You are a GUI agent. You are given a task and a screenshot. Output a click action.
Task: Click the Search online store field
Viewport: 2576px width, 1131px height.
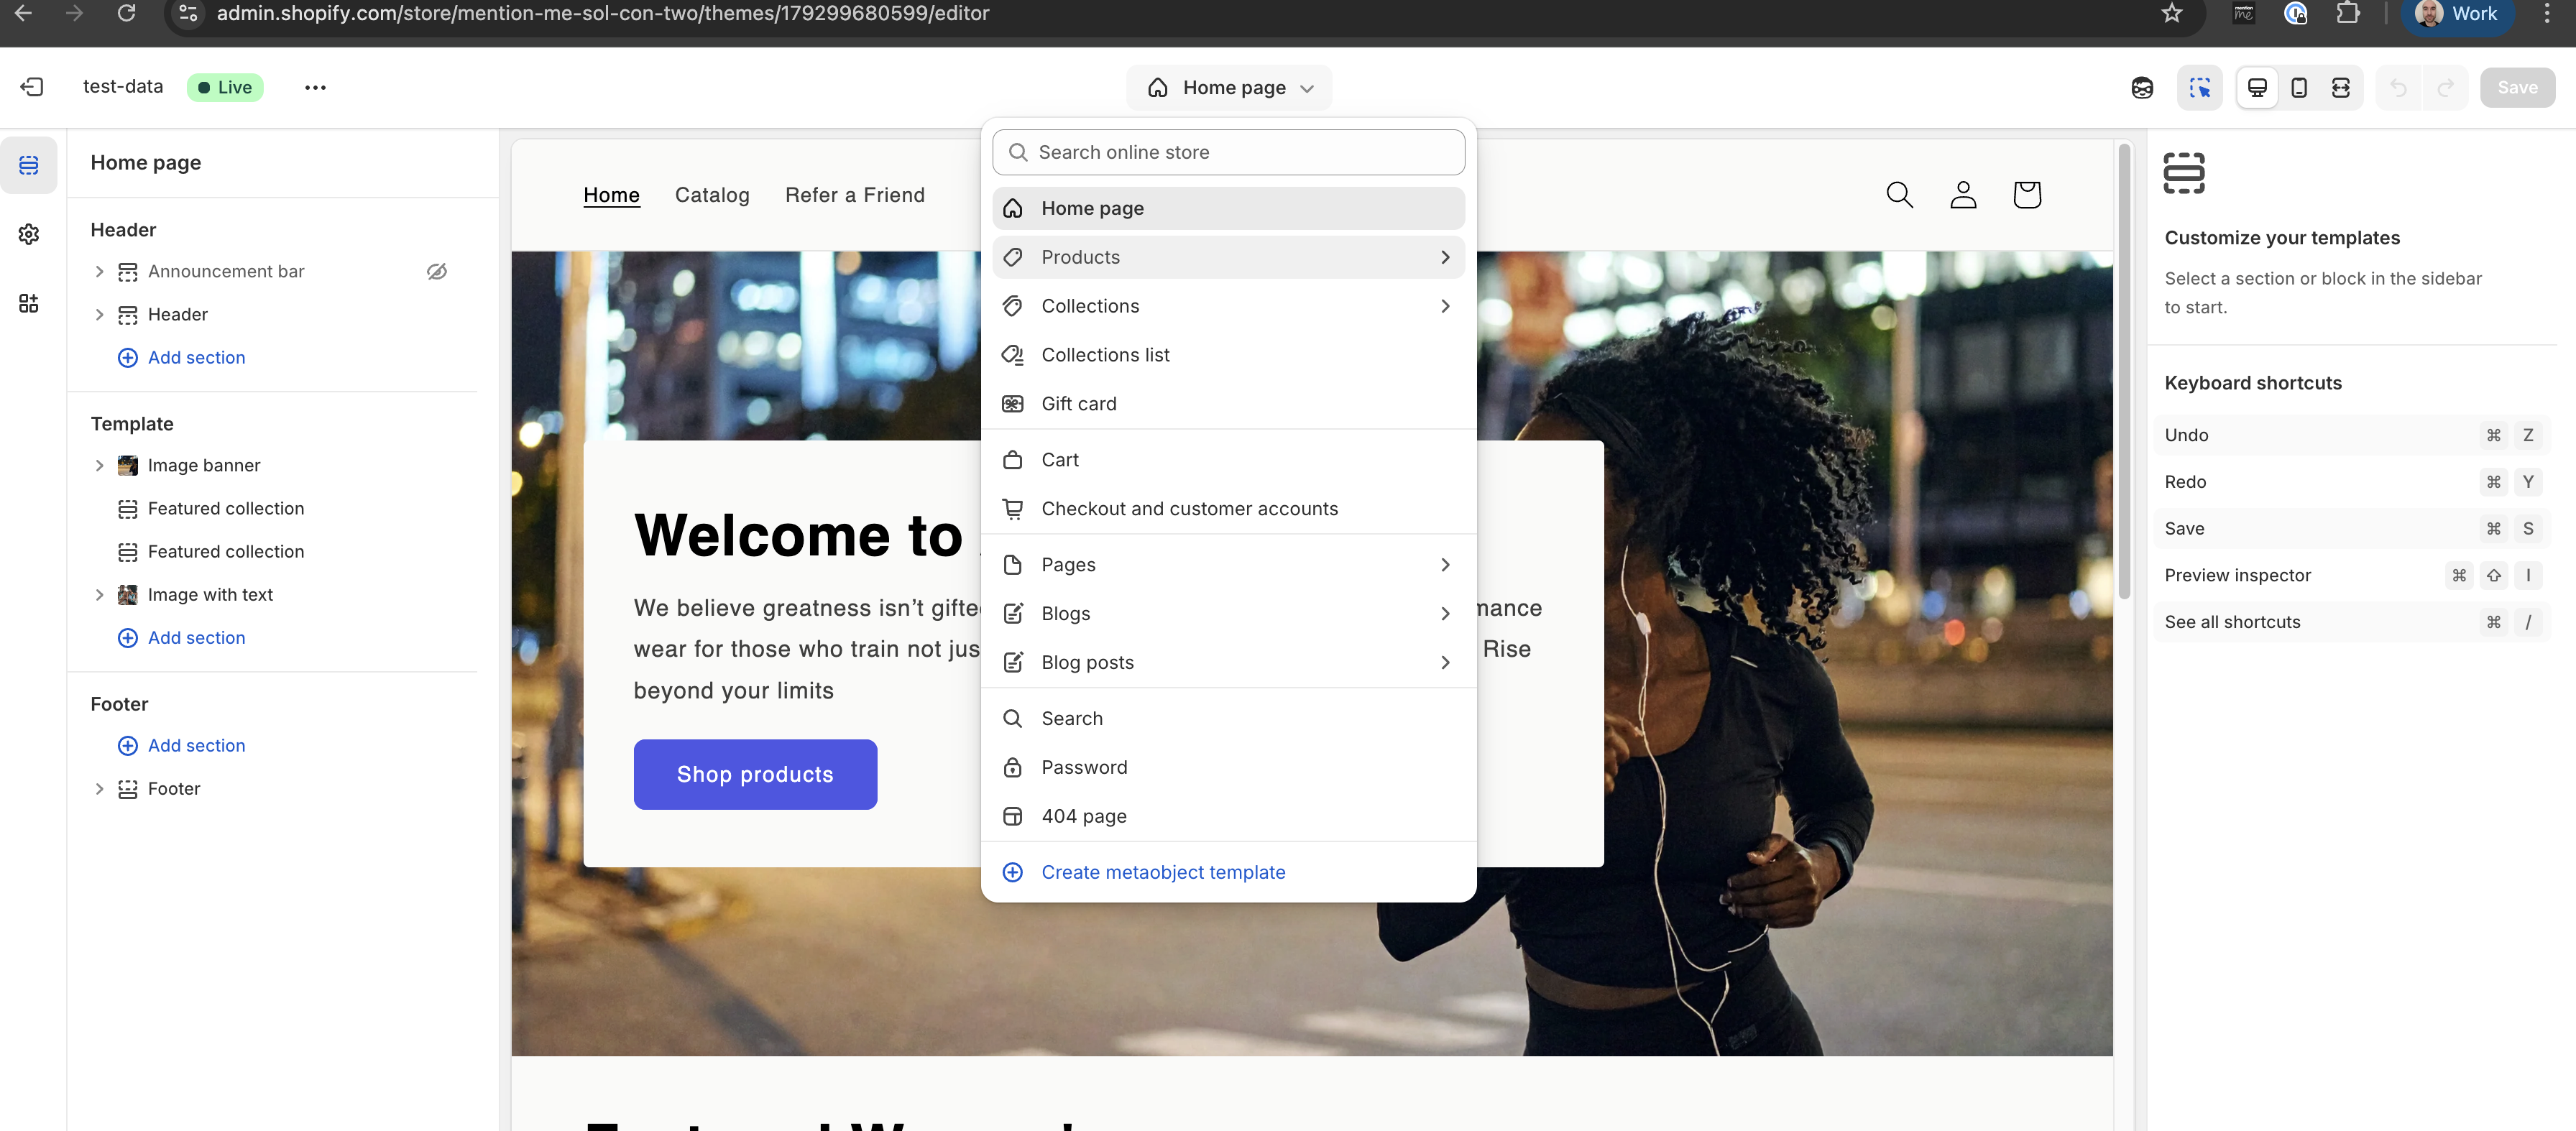(x=1229, y=152)
